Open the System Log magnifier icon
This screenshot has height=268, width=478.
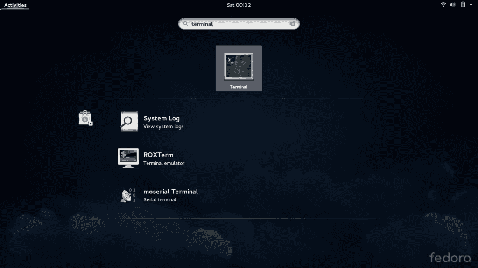(x=129, y=121)
